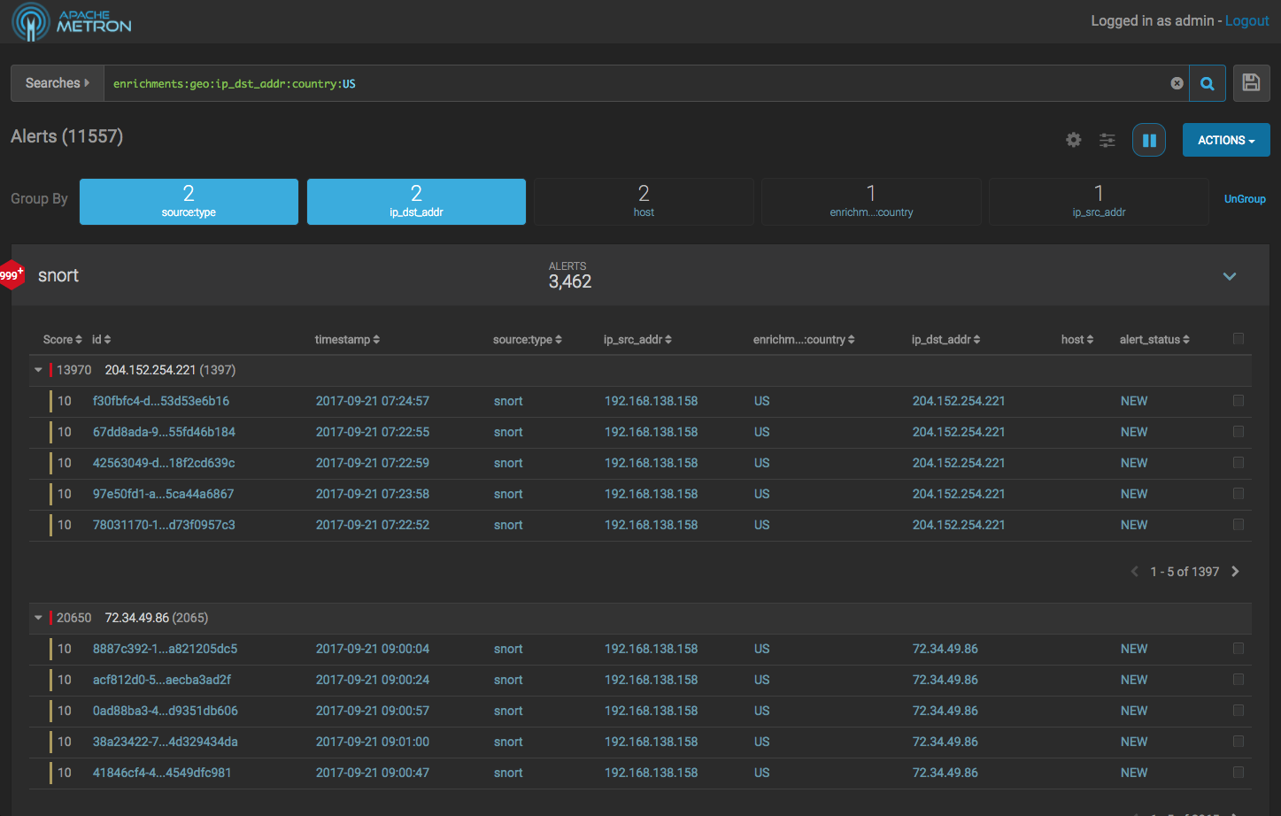Viewport: 1281px width, 816px height.
Task: Sort by id column
Action: [x=101, y=340]
